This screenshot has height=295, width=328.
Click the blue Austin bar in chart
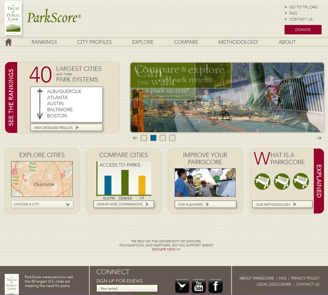click(108, 185)
